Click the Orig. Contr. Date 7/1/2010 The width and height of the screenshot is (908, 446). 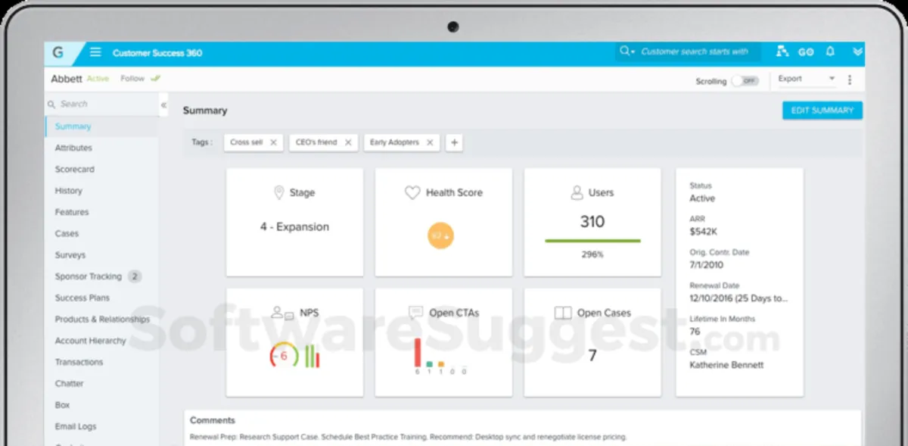pos(705,265)
